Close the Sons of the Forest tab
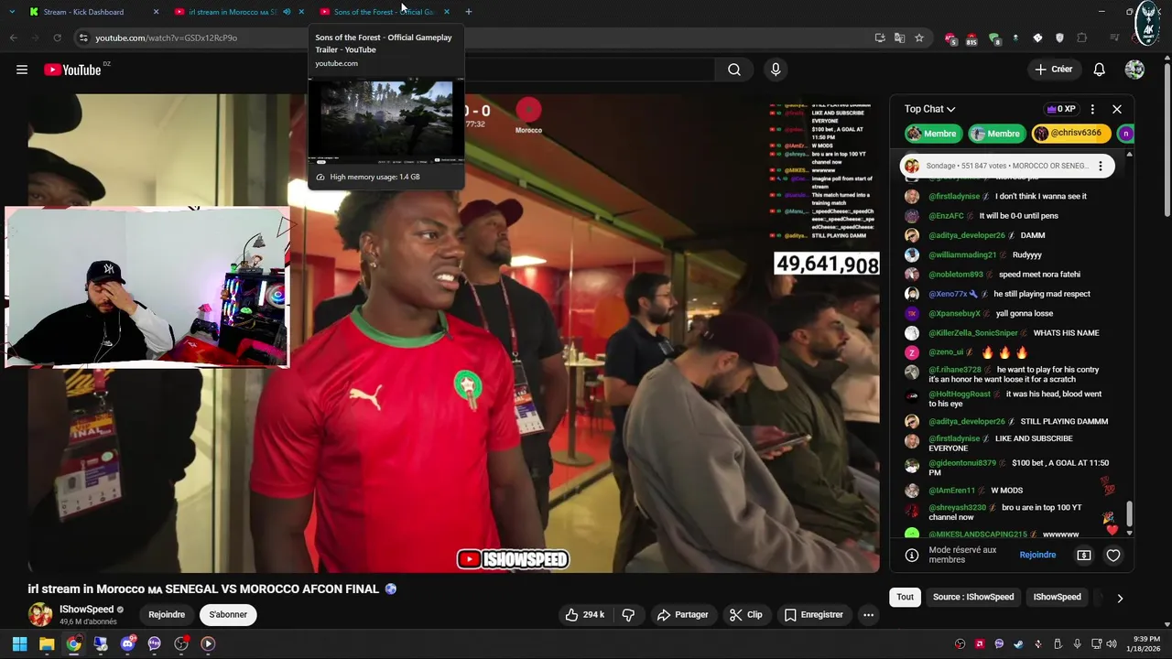Image resolution: width=1172 pixels, height=659 pixels. [x=446, y=12]
